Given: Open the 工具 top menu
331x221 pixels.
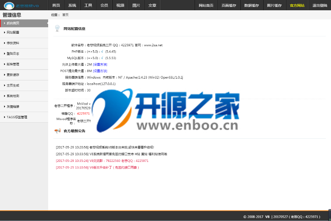Looking at the screenshot, I should click(x=88, y=5).
